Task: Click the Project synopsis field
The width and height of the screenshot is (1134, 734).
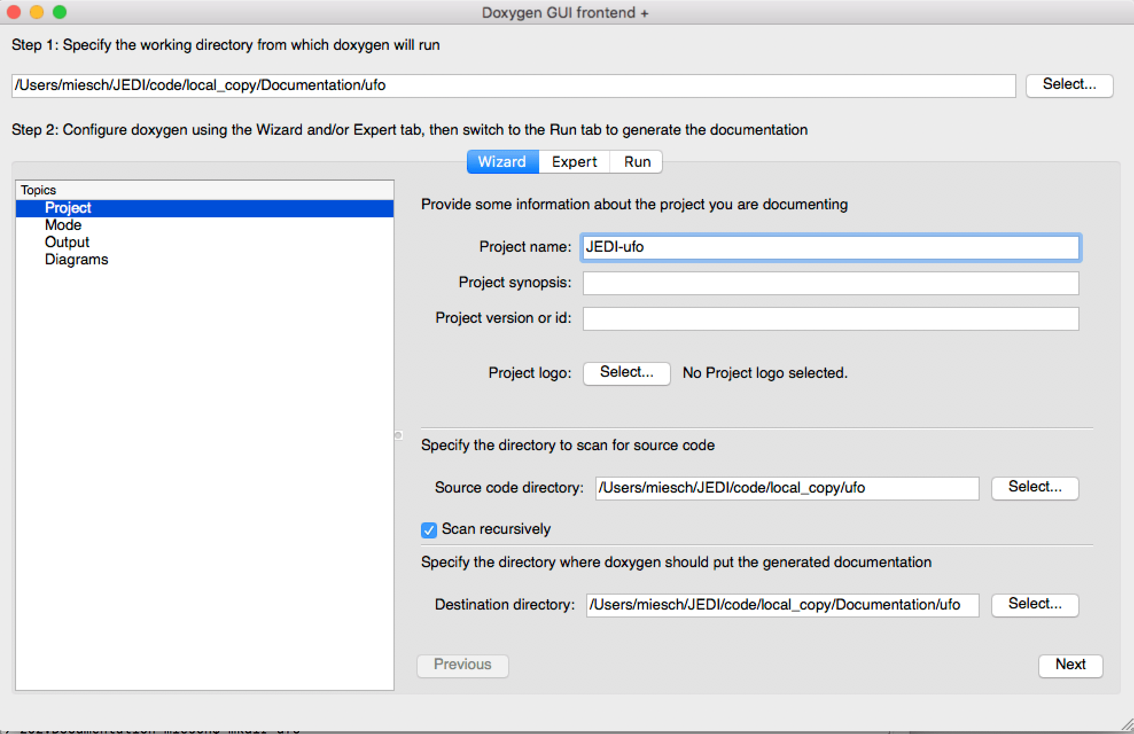Action: [x=830, y=283]
